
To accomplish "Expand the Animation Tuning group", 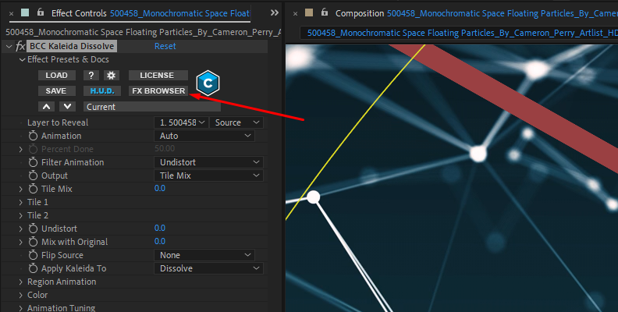I will (x=21, y=307).
